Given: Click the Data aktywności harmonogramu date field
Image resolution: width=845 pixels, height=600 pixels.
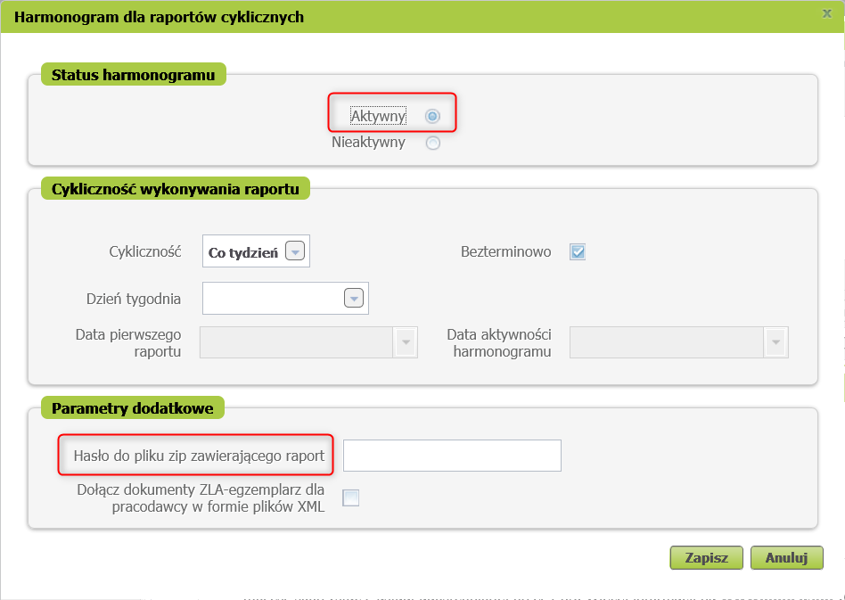Looking at the screenshot, I should pyautogui.click(x=666, y=342).
